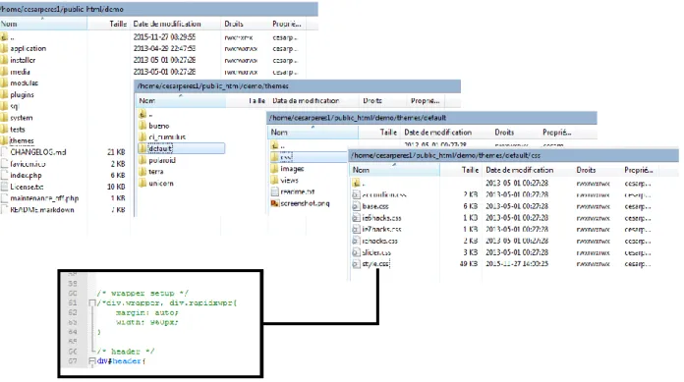
Task: Select License.txt file
Action: [x=28, y=187]
